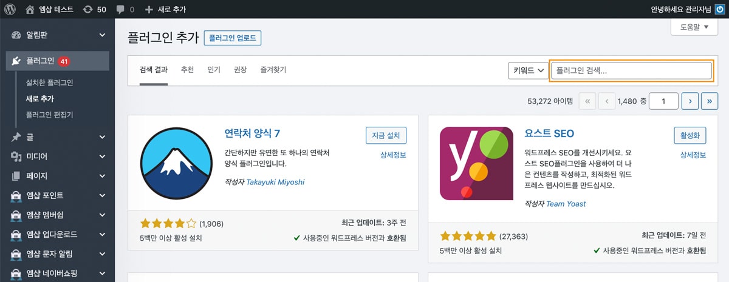Click the 엠샵 포인트 bag icon
This screenshot has height=282, width=729.
pyautogui.click(x=16, y=195)
